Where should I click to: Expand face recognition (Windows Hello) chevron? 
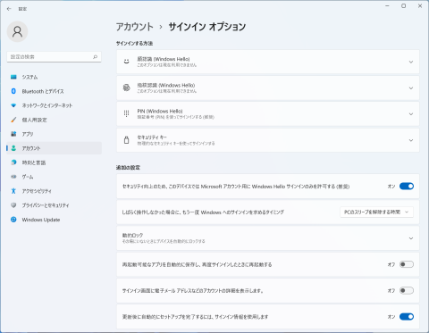coord(411,62)
